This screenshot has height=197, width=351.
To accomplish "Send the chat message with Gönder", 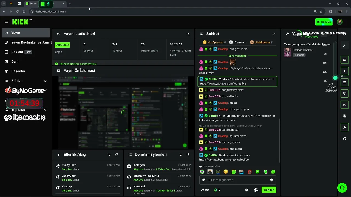I will click(269, 190).
